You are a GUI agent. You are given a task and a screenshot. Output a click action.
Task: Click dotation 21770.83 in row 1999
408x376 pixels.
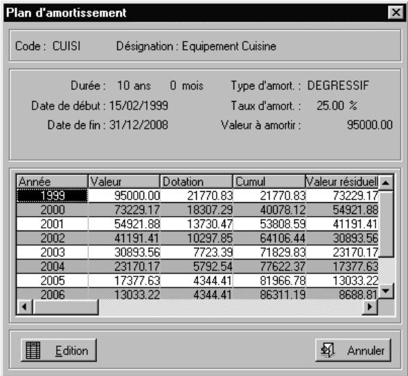[197, 195]
